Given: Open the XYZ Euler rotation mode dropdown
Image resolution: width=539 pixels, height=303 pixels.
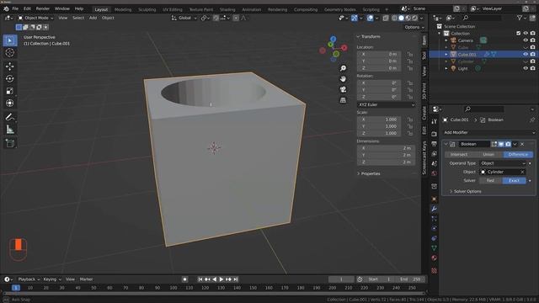Looking at the screenshot, I should tap(387, 104).
